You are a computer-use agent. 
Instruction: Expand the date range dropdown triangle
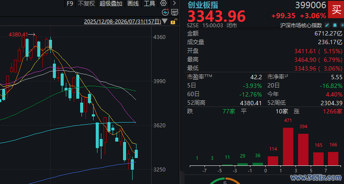(x=165, y=21)
